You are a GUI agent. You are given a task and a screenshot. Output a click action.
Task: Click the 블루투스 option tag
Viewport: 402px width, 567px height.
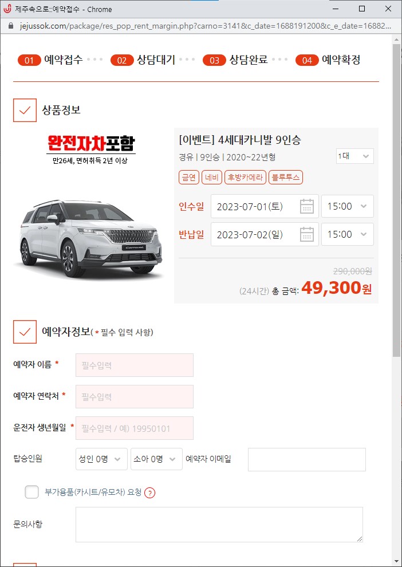click(x=286, y=178)
